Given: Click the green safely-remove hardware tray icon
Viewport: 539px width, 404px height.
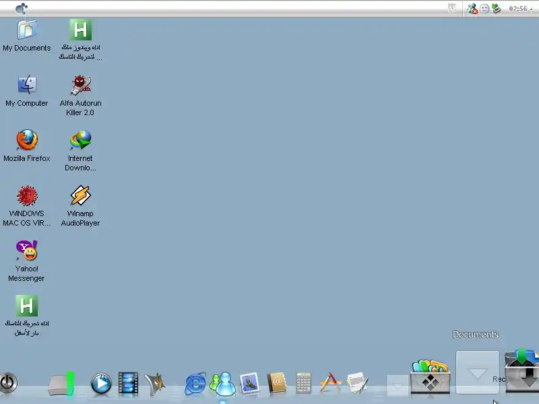Looking at the screenshot, I should [496, 8].
